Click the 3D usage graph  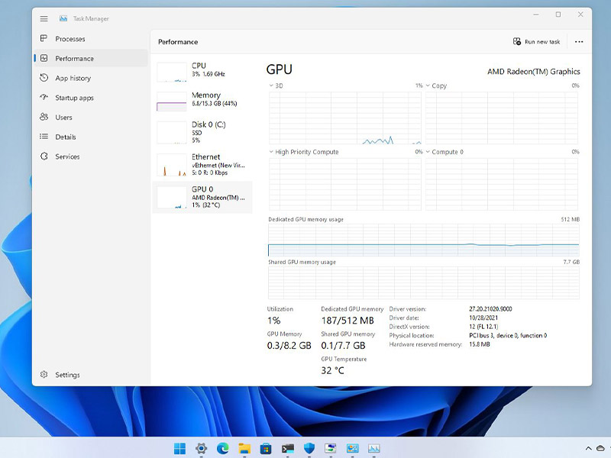coord(345,118)
